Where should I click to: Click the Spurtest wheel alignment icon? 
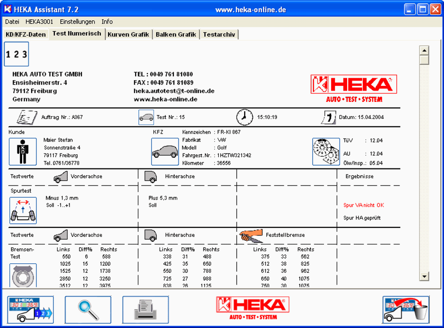23,210
